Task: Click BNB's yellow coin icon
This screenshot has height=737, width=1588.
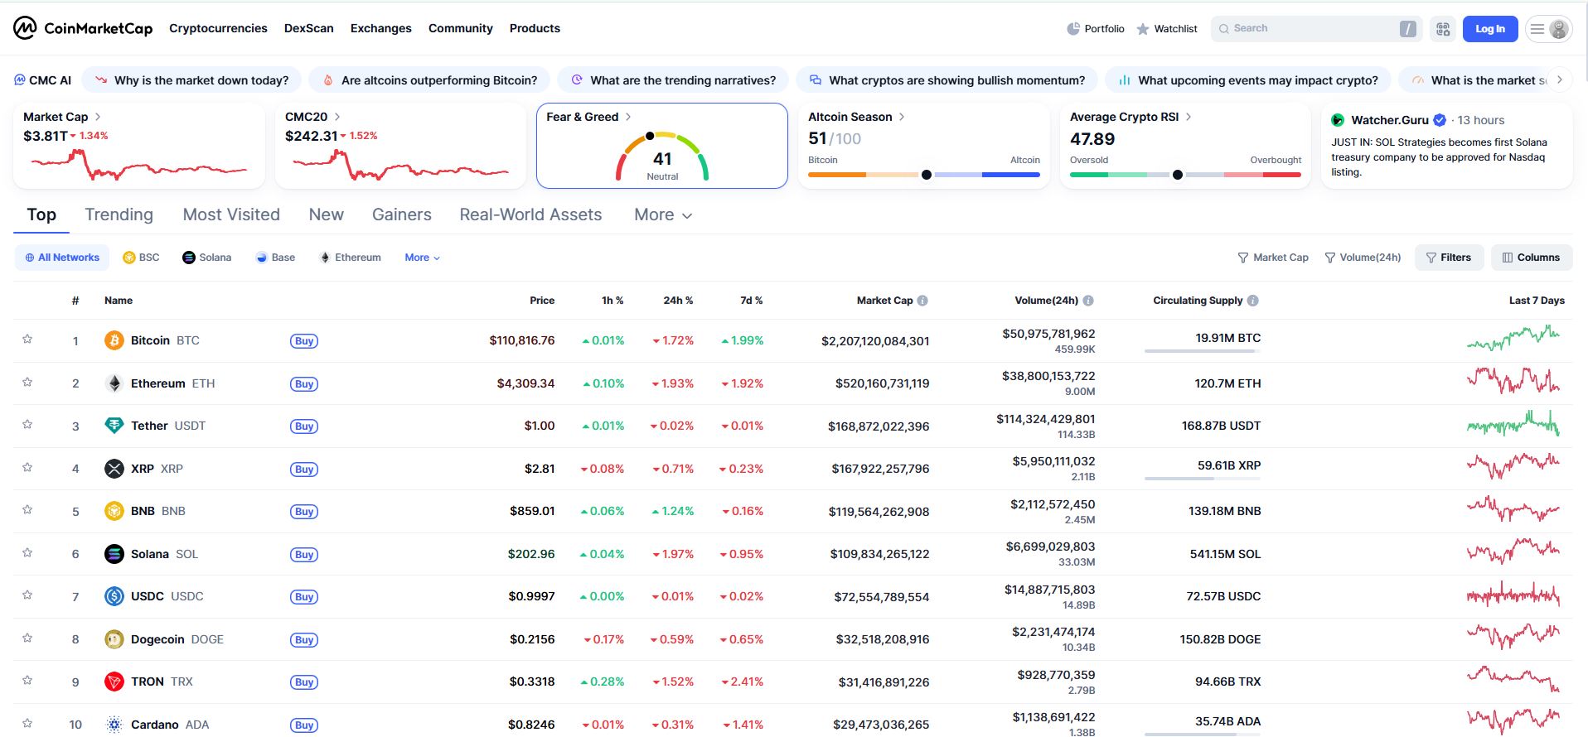Action: click(x=114, y=511)
